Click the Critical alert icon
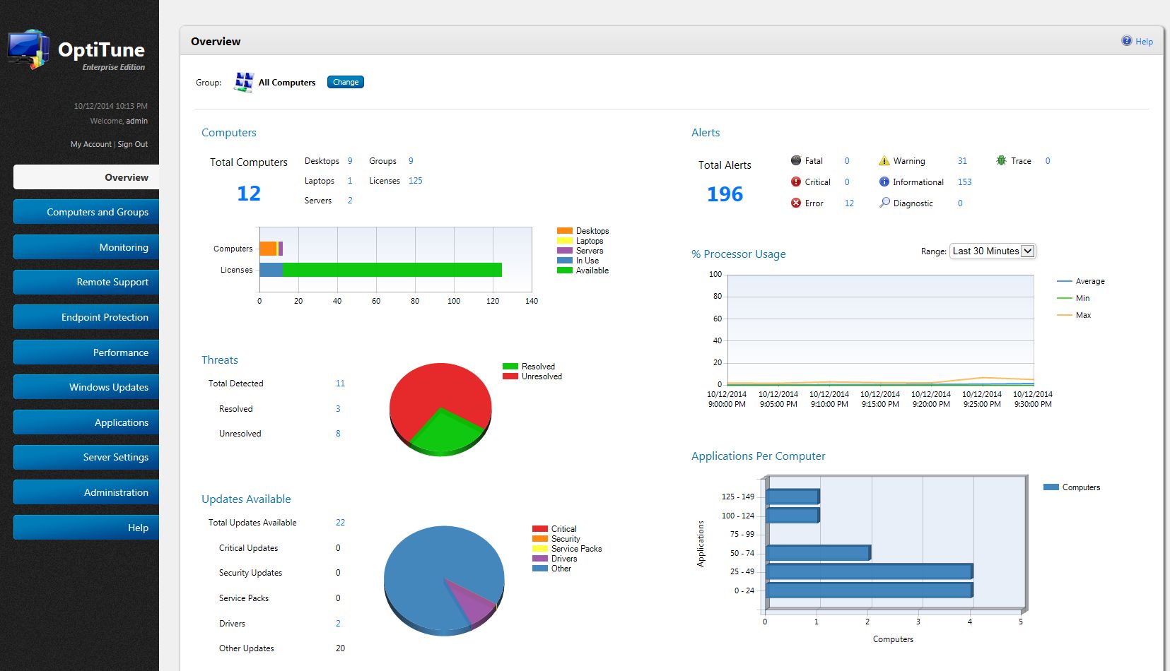This screenshot has width=1170, height=671. point(796,182)
